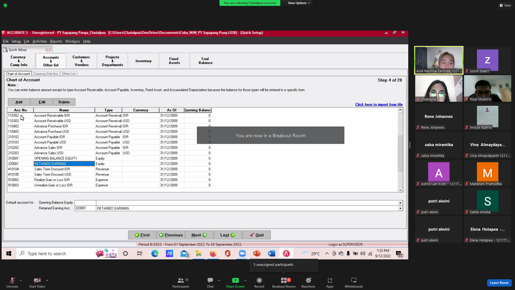
Task: Open the Other List subtab
Action: pyautogui.click(x=69, y=74)
